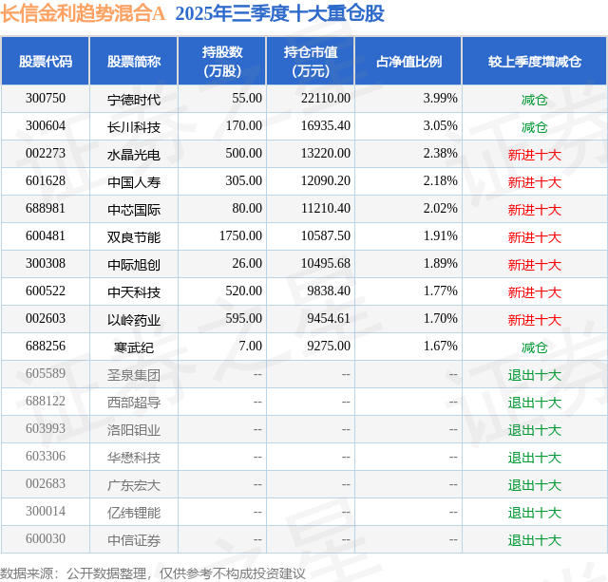Click 新进十大 in the 水晶光电 row
The image size is (608, 582).
pyautogui.click(x=534, y=155)
